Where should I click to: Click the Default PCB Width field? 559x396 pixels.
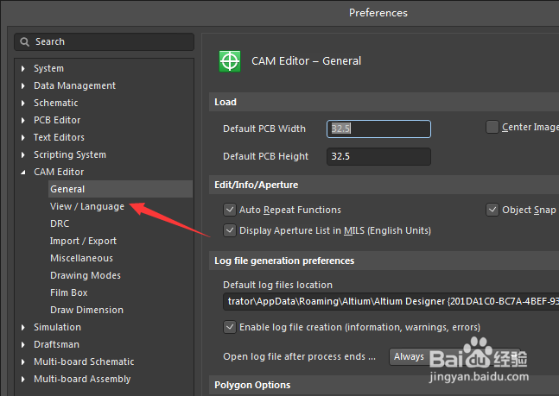[378, 129]
